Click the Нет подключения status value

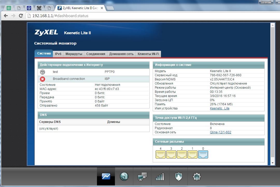(x=108, y=85)
